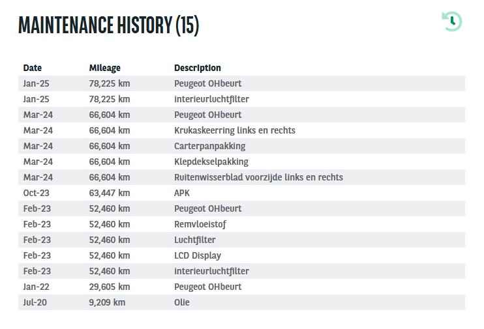
Task: Select the Remvloeistof row
Action: pos(242,225)
